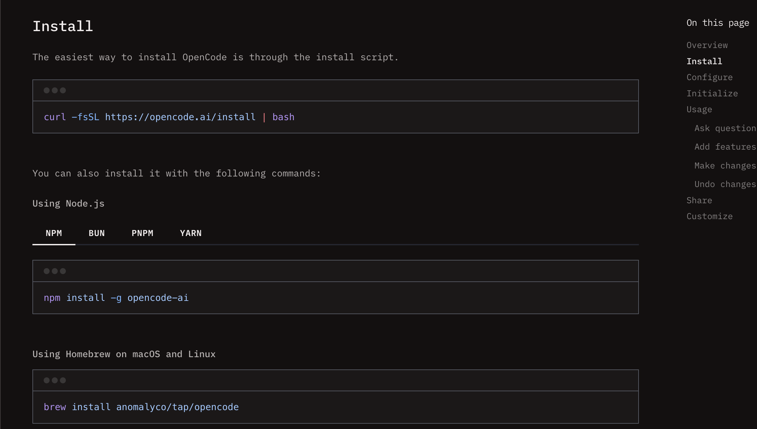Viewport: 757px width, 429px height.
Task: Switch to the PNPM tab
Action: point(143,233)
